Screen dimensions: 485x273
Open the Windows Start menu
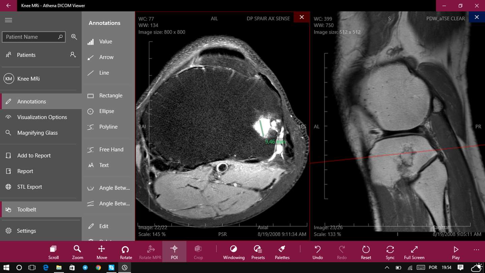[x=6, y=268]
